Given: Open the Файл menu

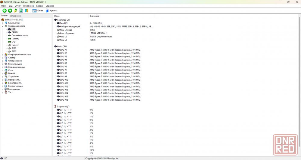Looking at the screenshot, I should pyautogui.click(x=4, y=6).
